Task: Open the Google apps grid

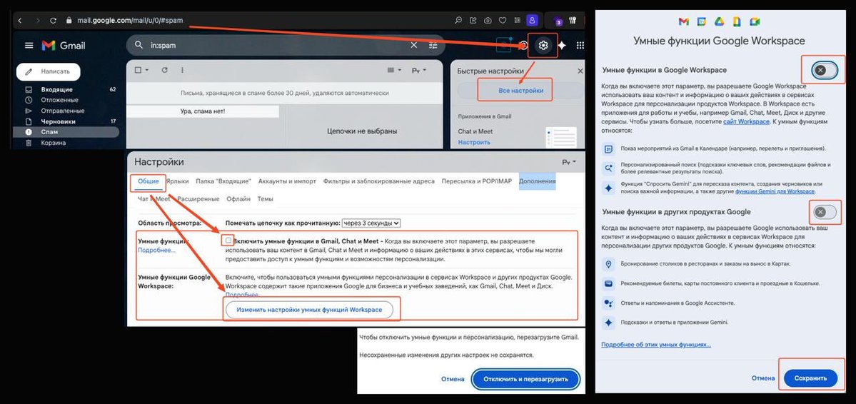Action: tap(580, 45)
